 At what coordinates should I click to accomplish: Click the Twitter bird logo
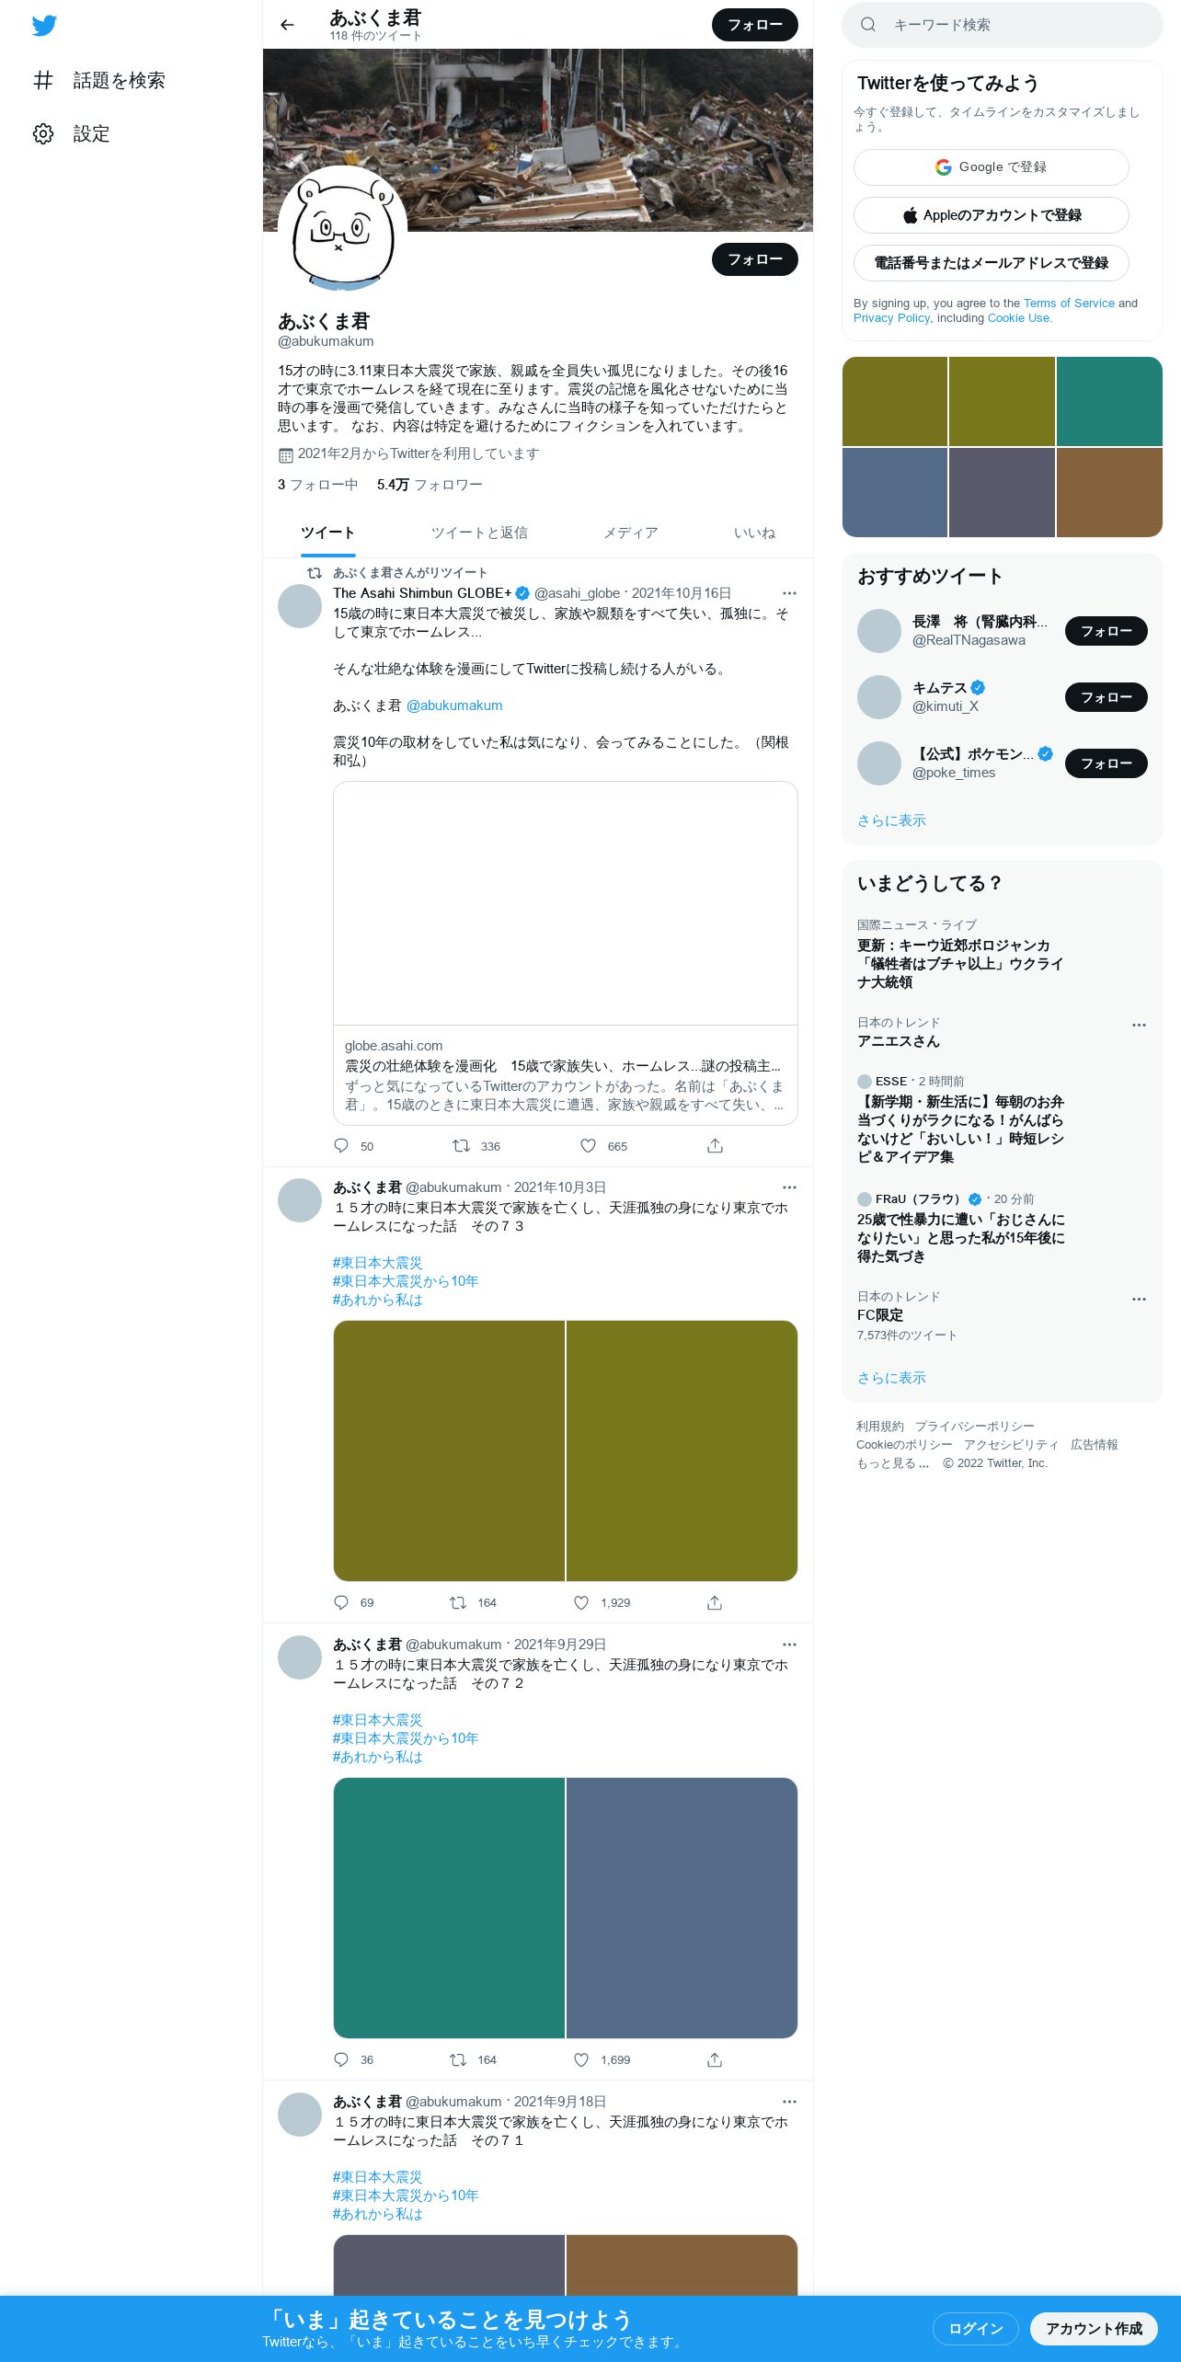pos(44,26)
